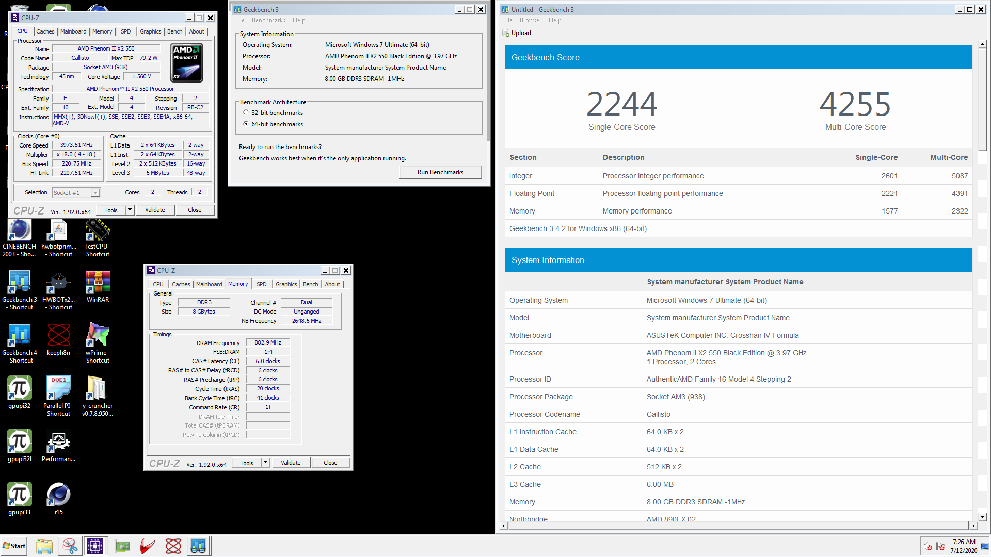
Task: Open the Caches tab in top CPU-Z window
Action: click(x=45, y=31)
